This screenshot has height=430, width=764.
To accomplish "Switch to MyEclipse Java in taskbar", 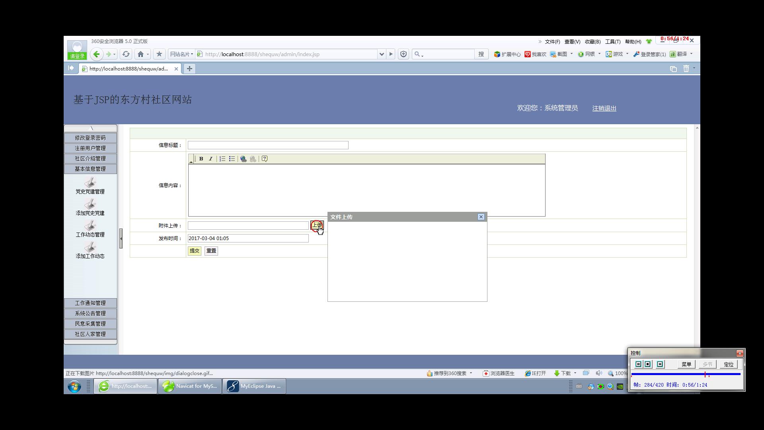I will 254,386.
